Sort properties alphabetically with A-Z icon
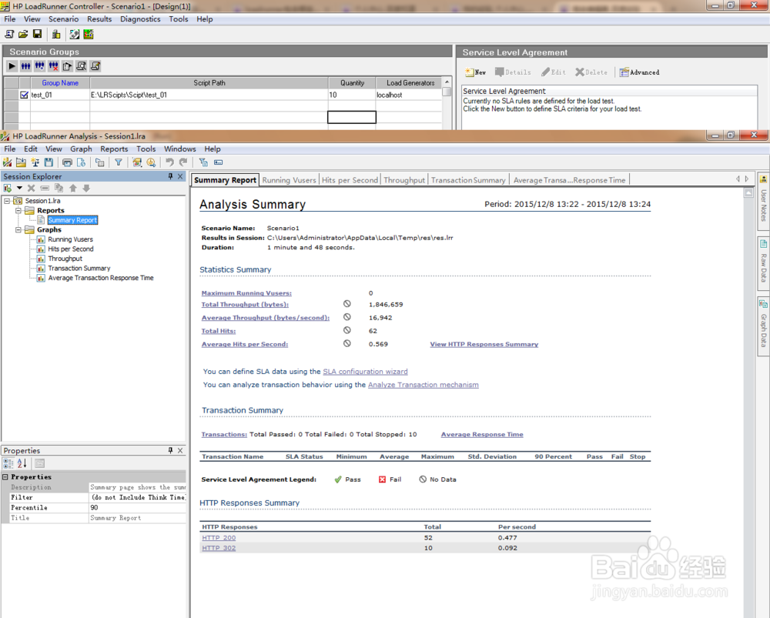 coord(22,463)
